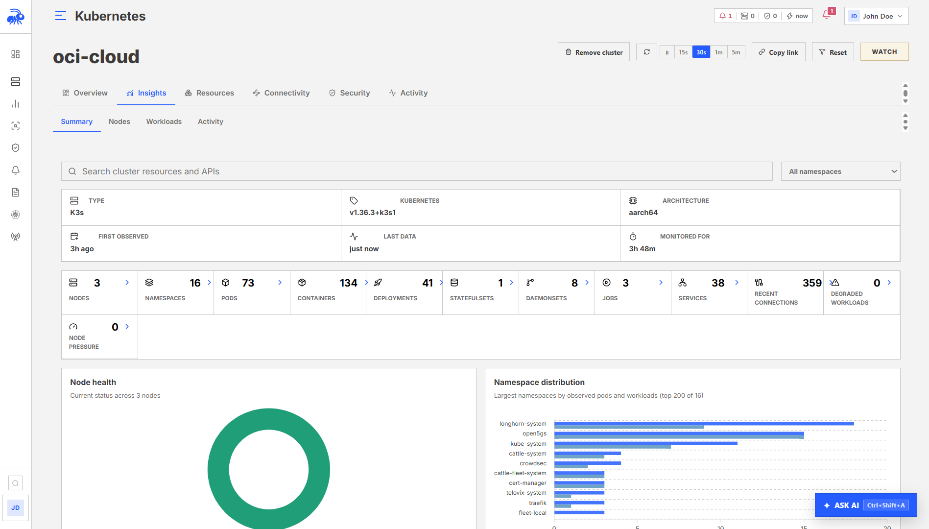Open the All namespaces dropdown
This screenshot has height=529, width=929.
(841, 171)
